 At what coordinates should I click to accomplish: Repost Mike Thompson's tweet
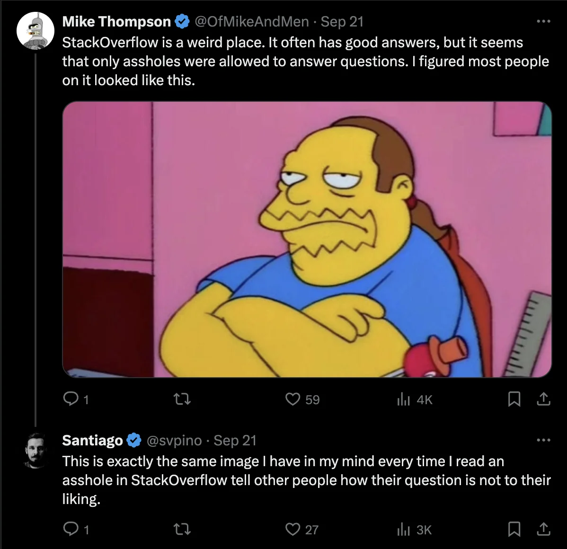tap(182, 399)
